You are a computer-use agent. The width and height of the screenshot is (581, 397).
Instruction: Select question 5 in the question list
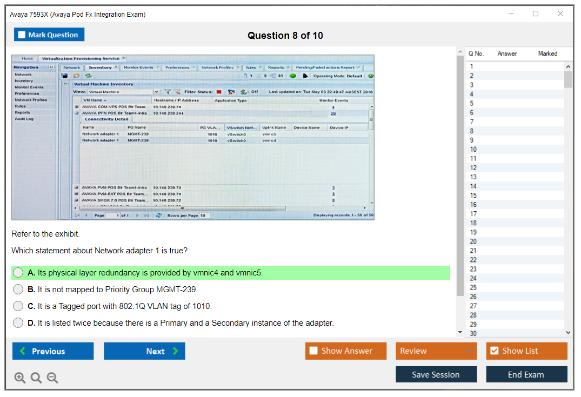(x=472, y=103)
